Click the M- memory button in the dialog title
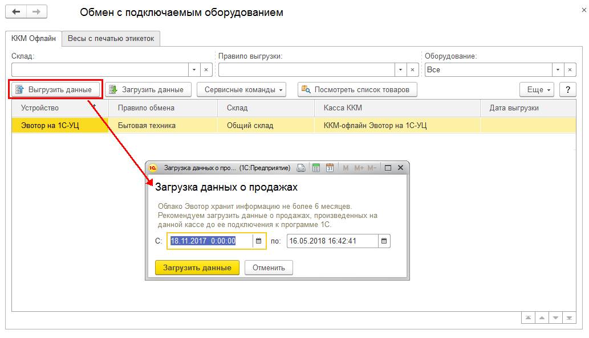This screenshot has width=589, height=338. click(x=372, y=168)
